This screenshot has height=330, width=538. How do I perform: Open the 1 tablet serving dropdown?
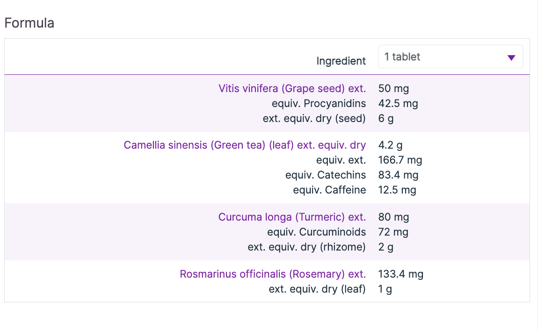pyautogui.click(x=450, y=57)
